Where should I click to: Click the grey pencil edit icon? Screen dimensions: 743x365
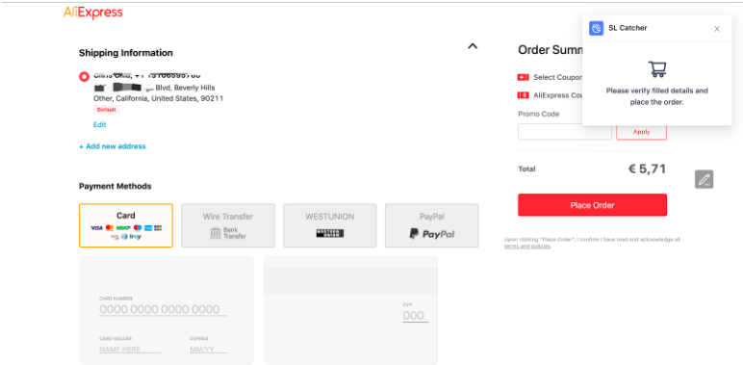tap(705, 179)
